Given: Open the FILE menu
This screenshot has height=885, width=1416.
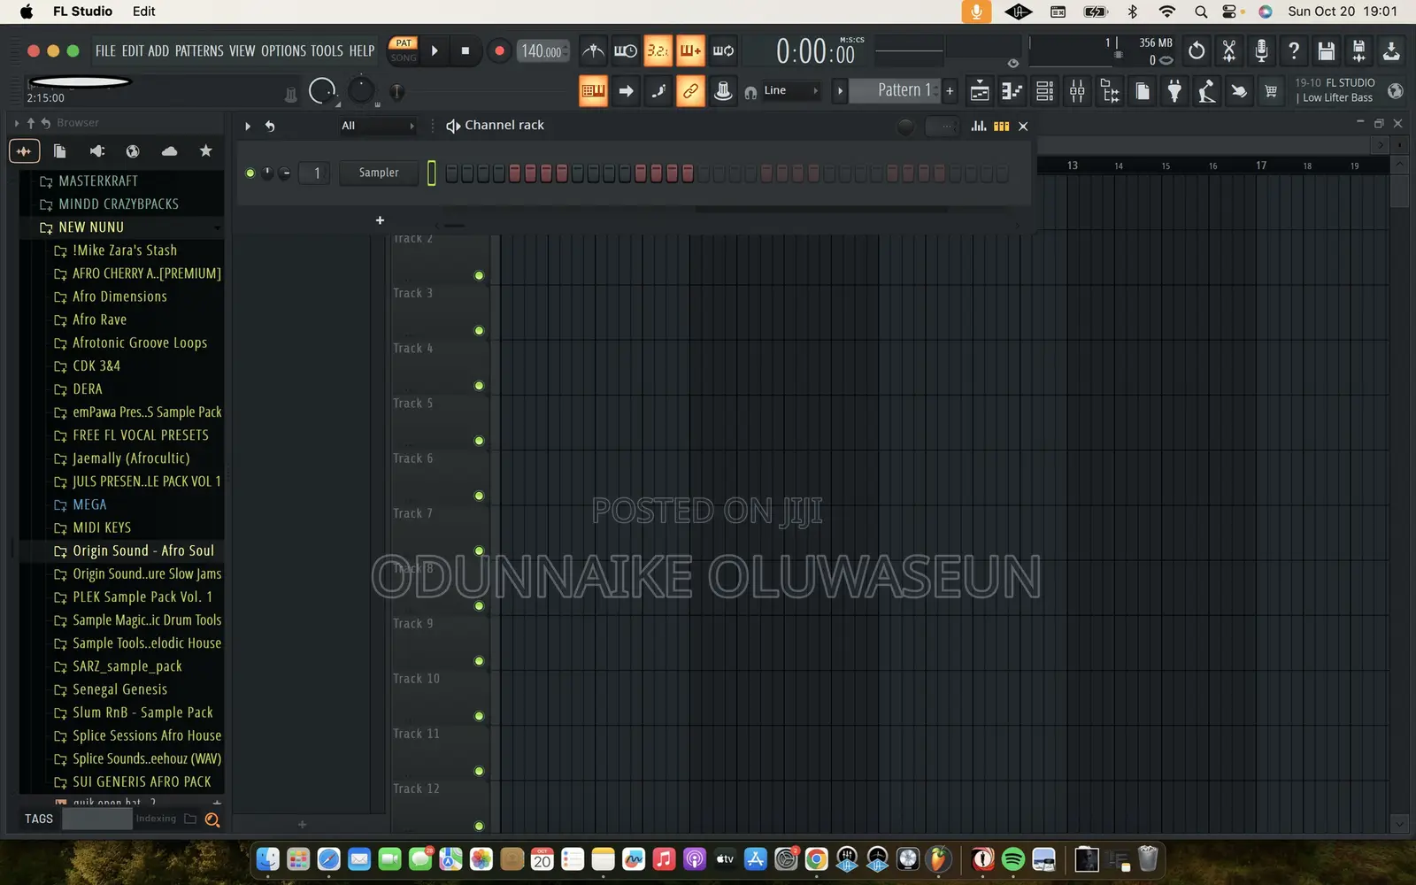Looking at the screenshot, I should pos(105,50).
